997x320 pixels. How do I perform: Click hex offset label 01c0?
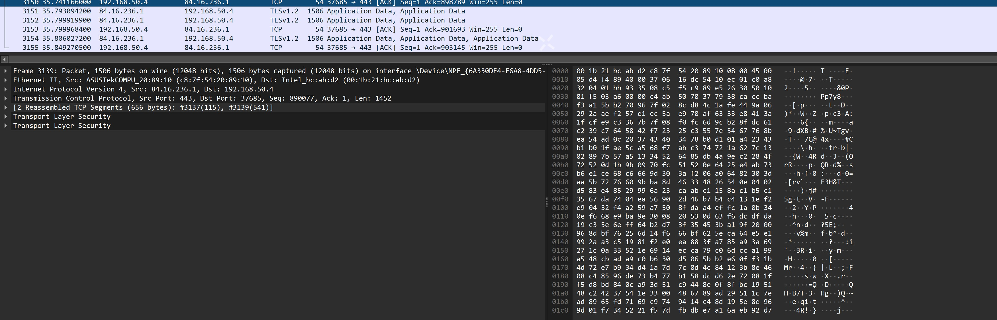[x=560, y=310]
